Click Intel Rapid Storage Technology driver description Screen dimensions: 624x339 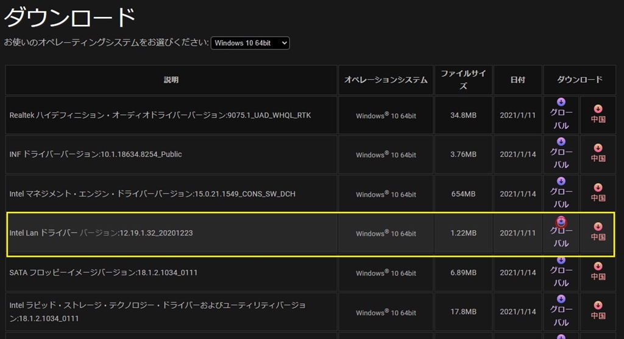click(158, 312)
